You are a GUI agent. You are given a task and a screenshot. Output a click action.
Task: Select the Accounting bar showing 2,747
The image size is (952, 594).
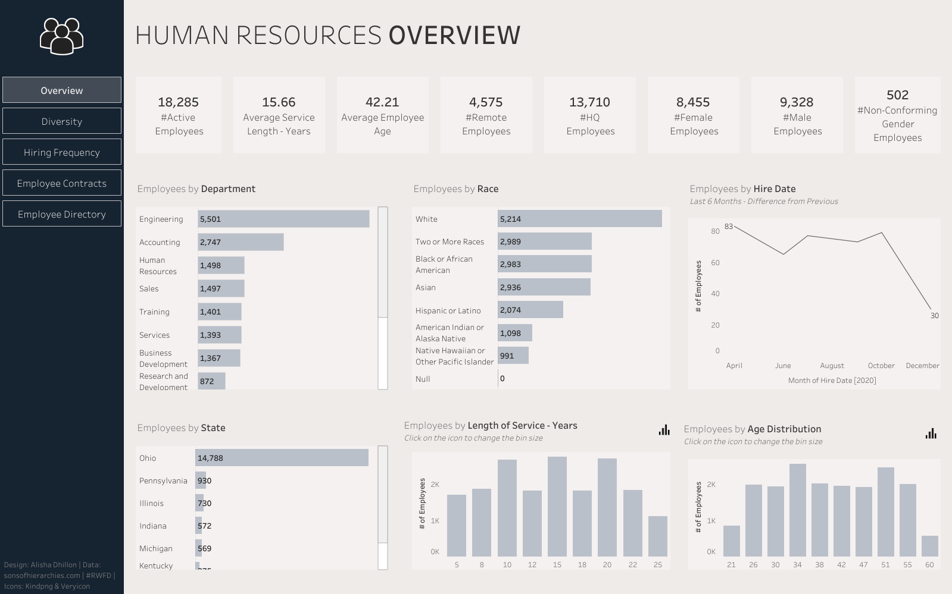(x=241, y=242)
